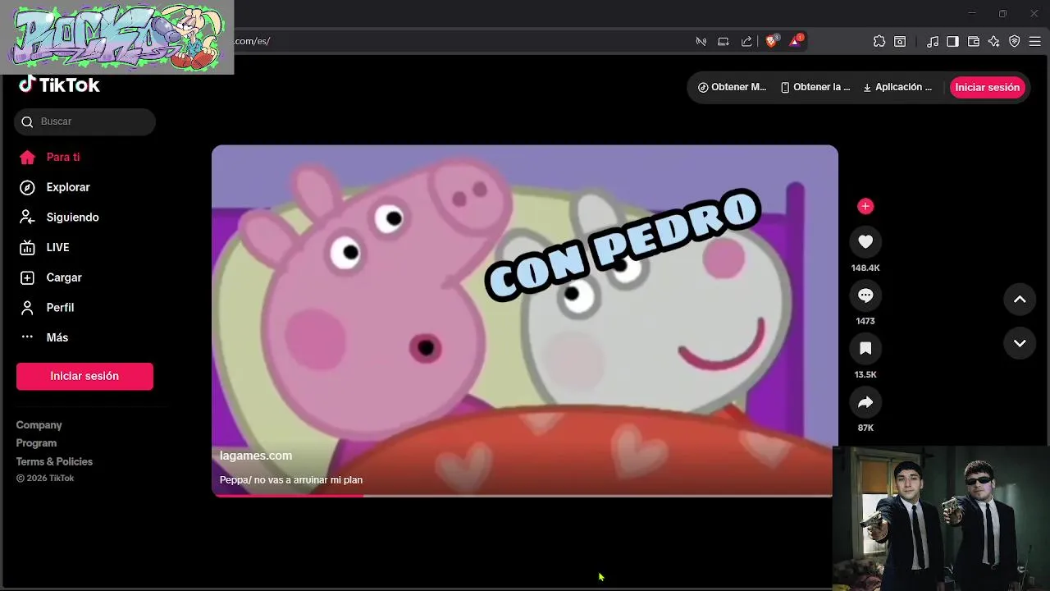
Task: Open browser extensions puzzle icon
Action: click(879, 41)
